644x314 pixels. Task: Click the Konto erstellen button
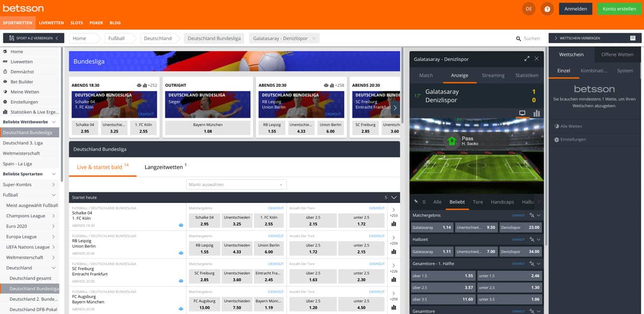[619, 9]
